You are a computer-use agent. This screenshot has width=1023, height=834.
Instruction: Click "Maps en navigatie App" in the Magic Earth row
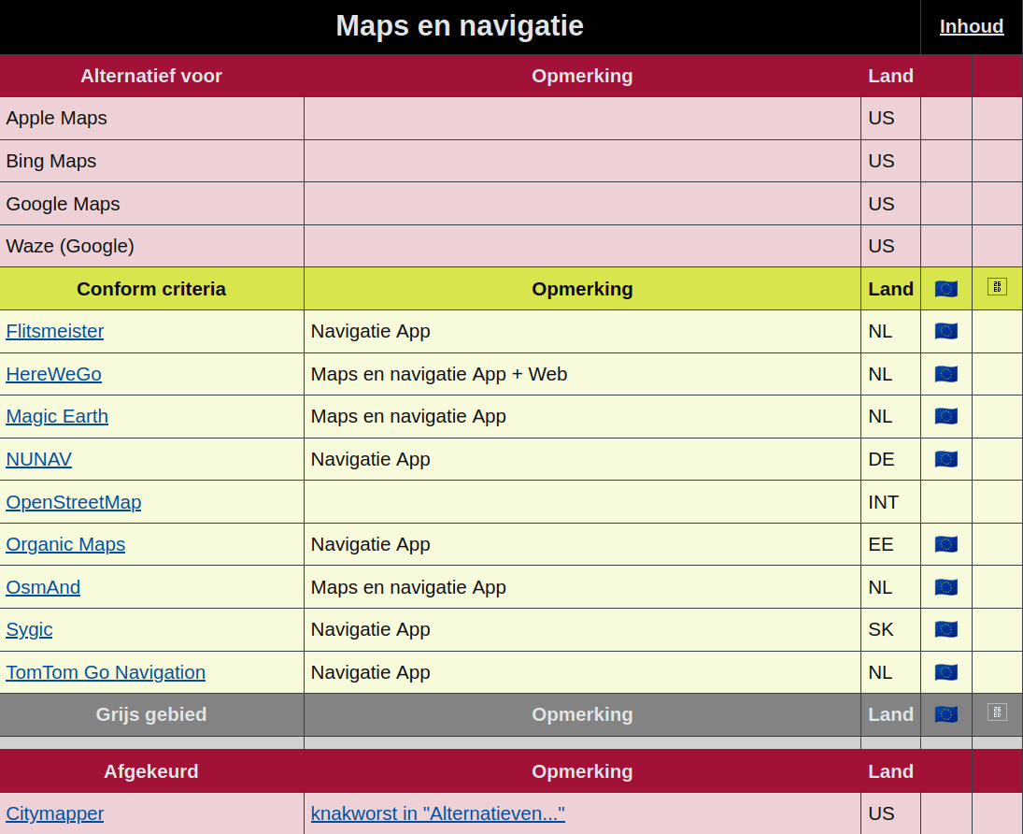(x=408, y=416)
